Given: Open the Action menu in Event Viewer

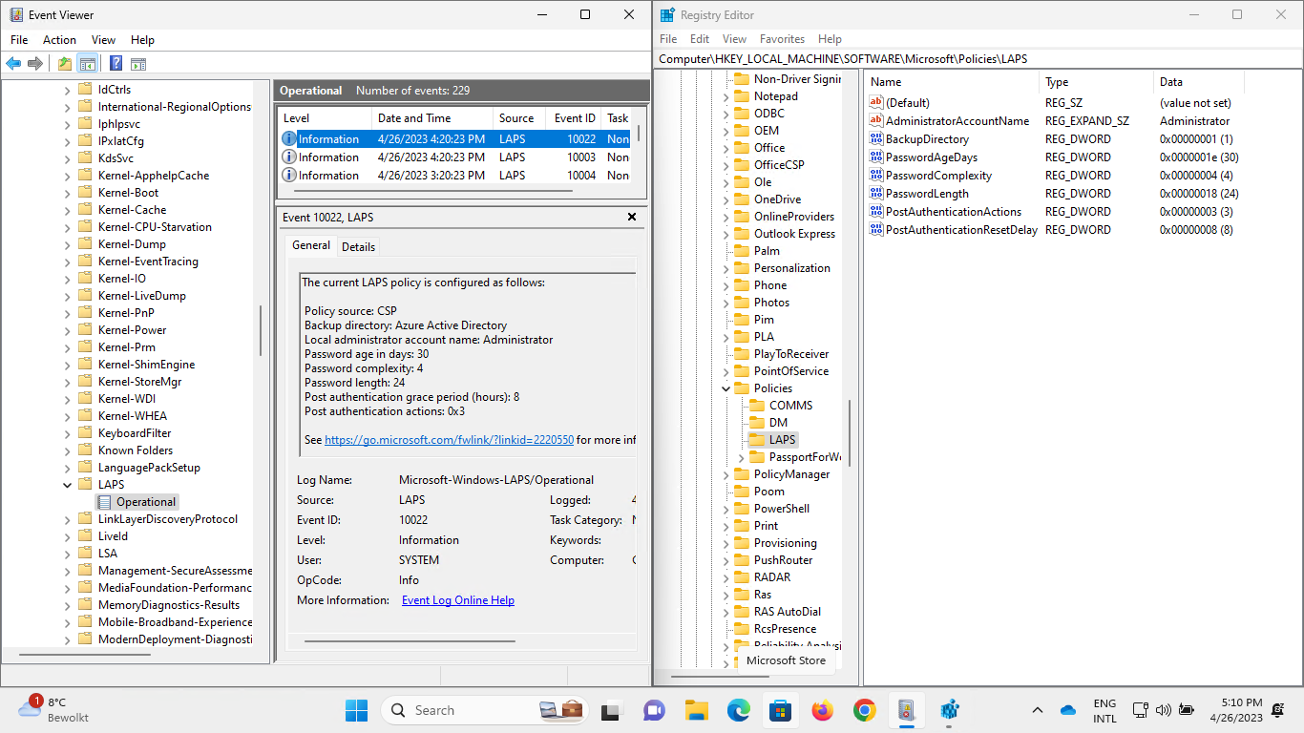Looking at the screenshot, I should click(x=59, y=40).
